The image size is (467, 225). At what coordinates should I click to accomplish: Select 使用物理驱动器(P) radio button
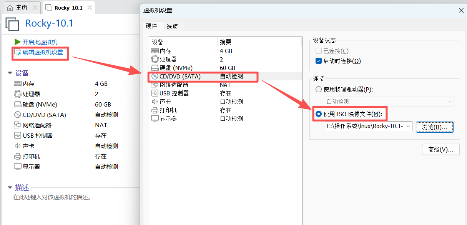pos(318,89)
